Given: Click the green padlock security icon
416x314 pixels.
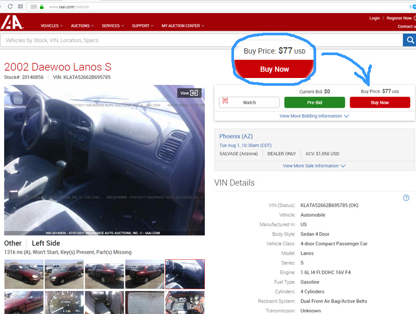Looking at the screenshot, I should (x=42, y=7).
